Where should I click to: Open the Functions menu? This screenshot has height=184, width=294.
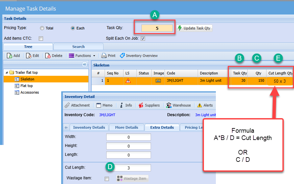tap(82, 56)
